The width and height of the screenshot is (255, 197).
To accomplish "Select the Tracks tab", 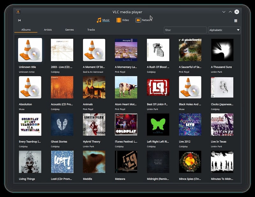I will point(91,30).
